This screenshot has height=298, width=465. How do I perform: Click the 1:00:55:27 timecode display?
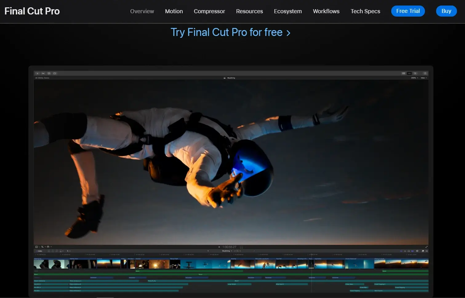click(x=229, y=247)
